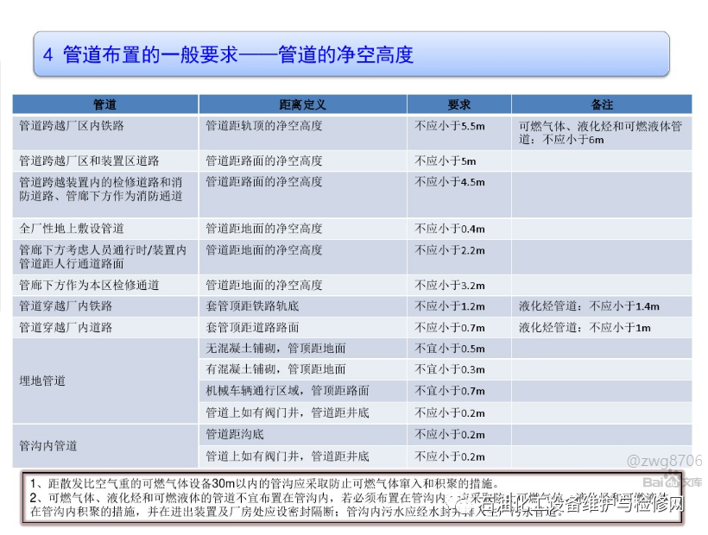Viewport: 708px width, 535px height.
Task: Click the 机械车辆通行区域，管顶距路面 cell
Action: (287, 391)
